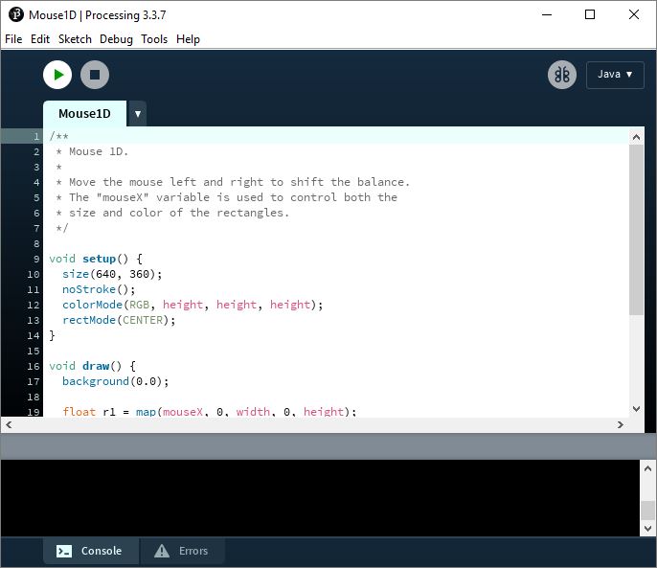This screenshot has height=568, width=657.
Task: Click "CENTER" constant on line 13
Action: click(x=143, y=320)
